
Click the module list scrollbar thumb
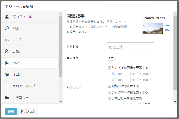tap(61, 46)
